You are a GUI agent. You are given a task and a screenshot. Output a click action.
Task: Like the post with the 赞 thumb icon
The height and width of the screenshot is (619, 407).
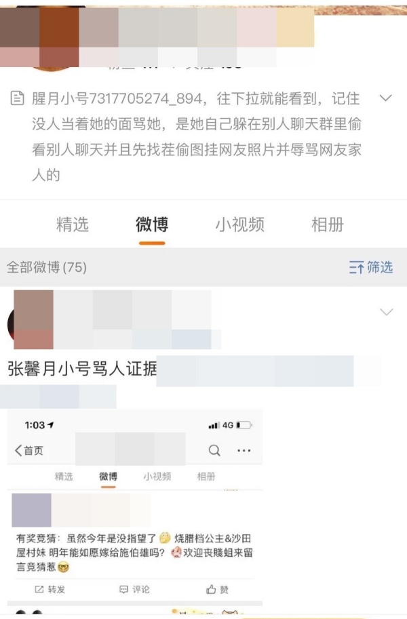(x=211, y=589)
